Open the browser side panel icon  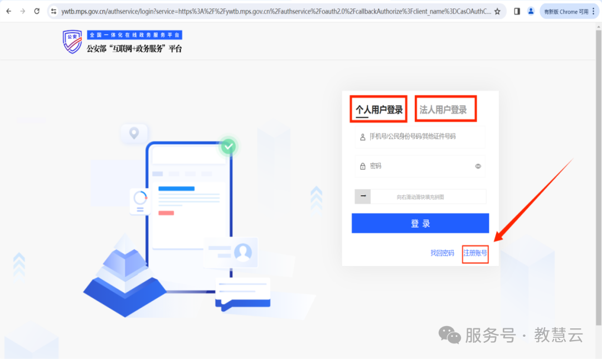coord(517,11)
